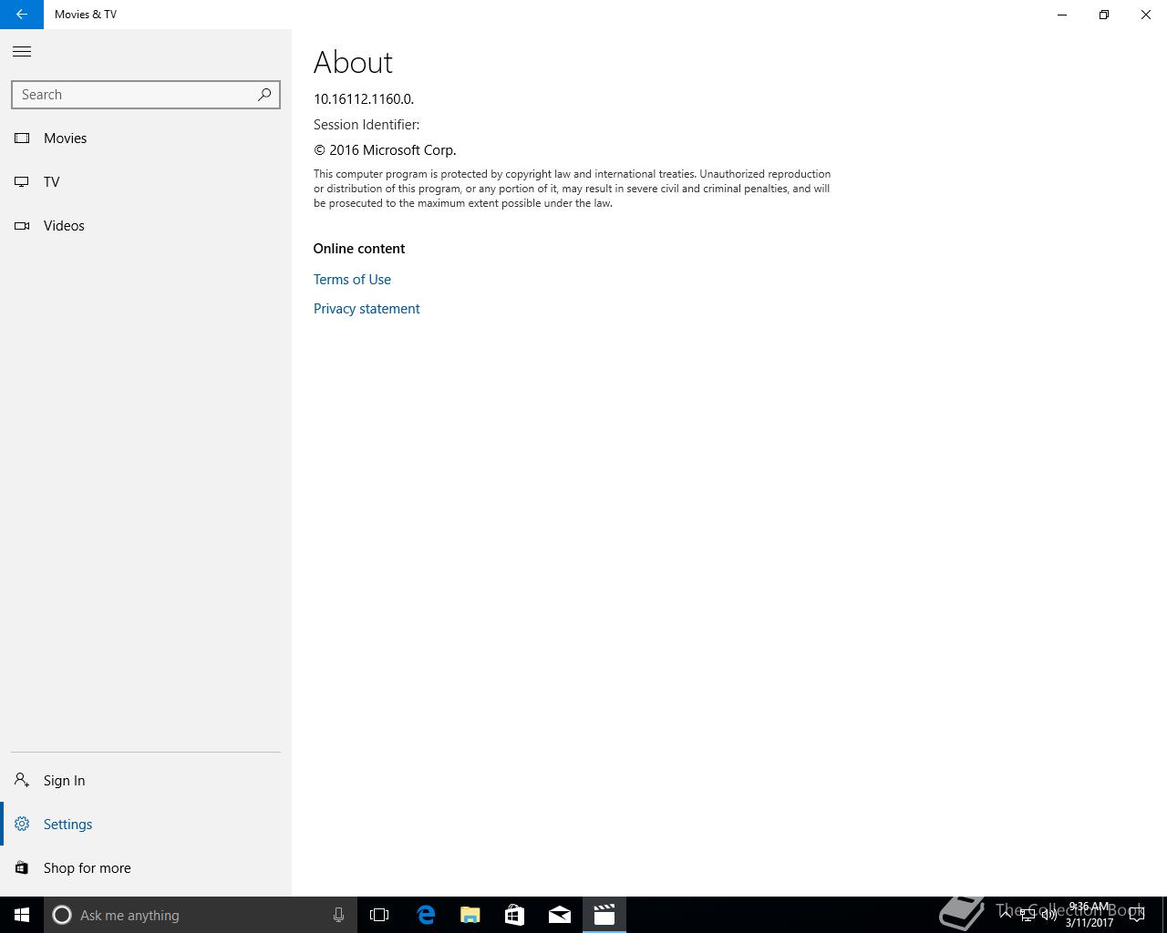Click the version number 10.16112.1160.0.
1167x933 pixels.
pos(364,99)
